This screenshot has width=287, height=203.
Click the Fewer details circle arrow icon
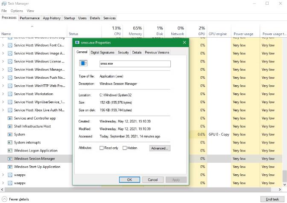[4, 199]
